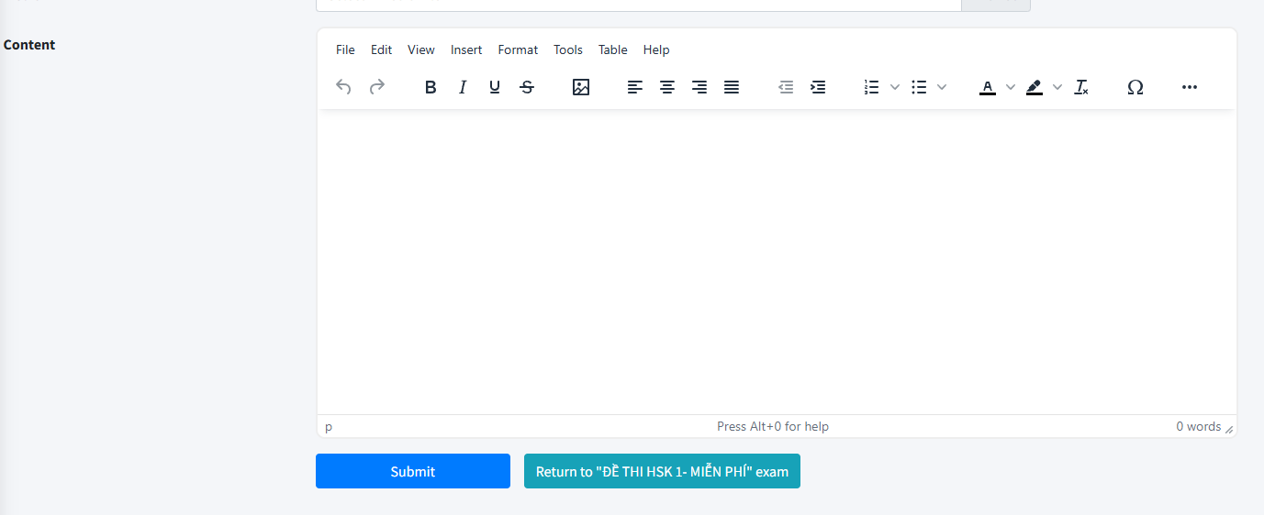This screenshot has height=515, width=1264.
Task: Apply the background highlight color
Action: point(1035,87)
